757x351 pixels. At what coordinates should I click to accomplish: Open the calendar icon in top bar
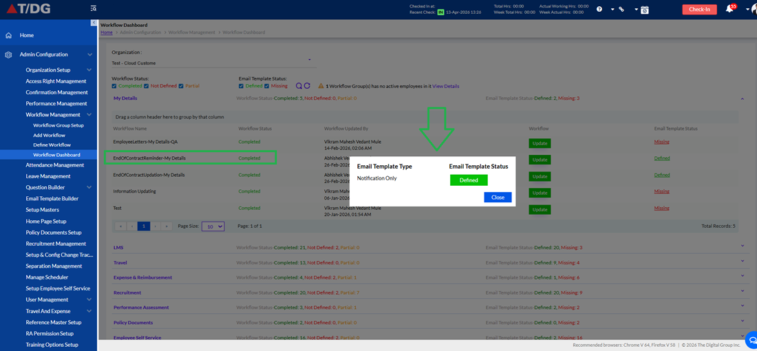click(x=645, y=9)
